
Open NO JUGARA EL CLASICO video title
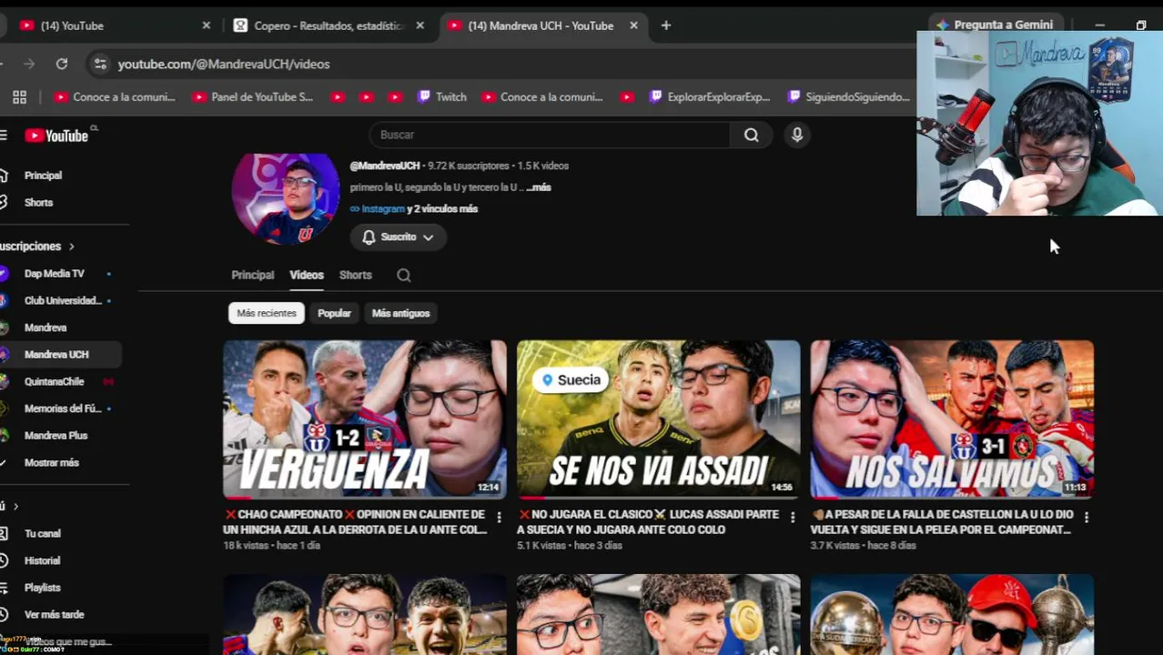click(x=648, y=521)
